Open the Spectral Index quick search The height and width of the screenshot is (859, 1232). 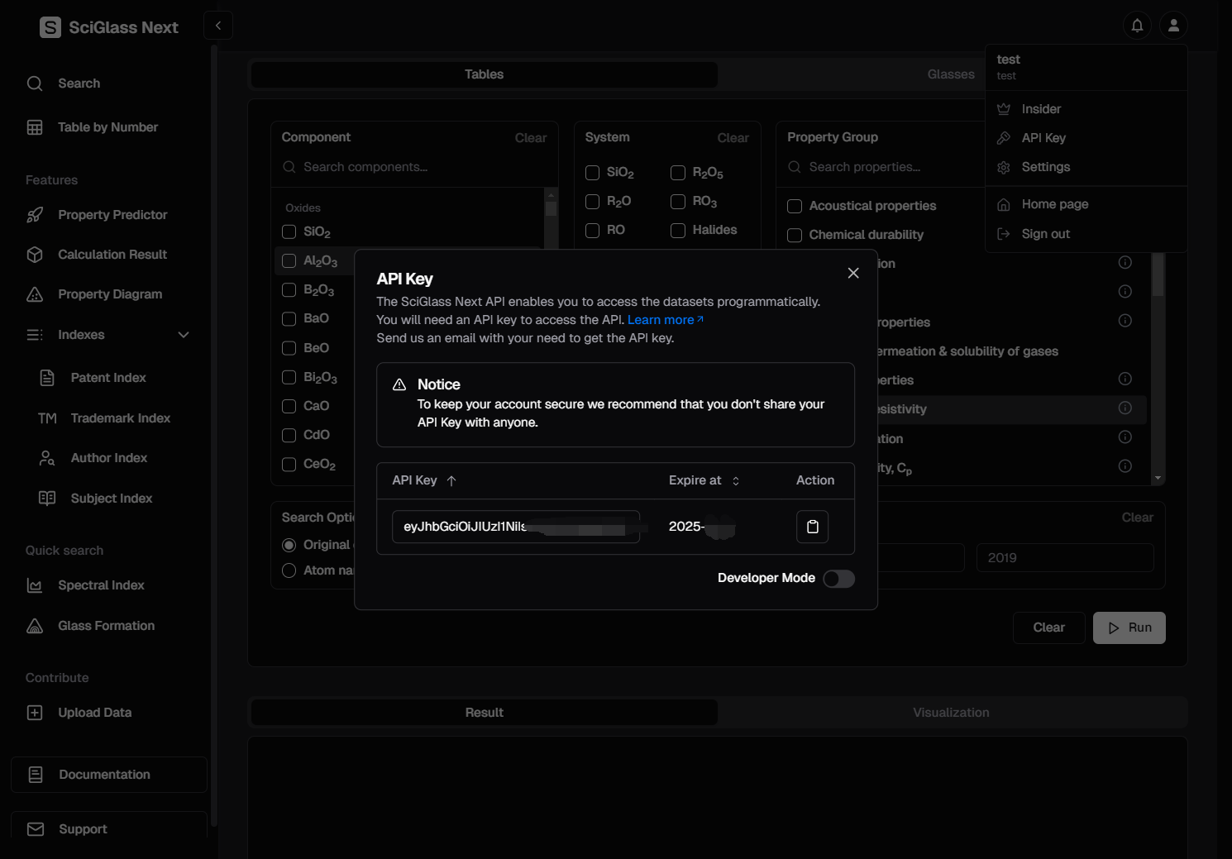pos(101,585)
